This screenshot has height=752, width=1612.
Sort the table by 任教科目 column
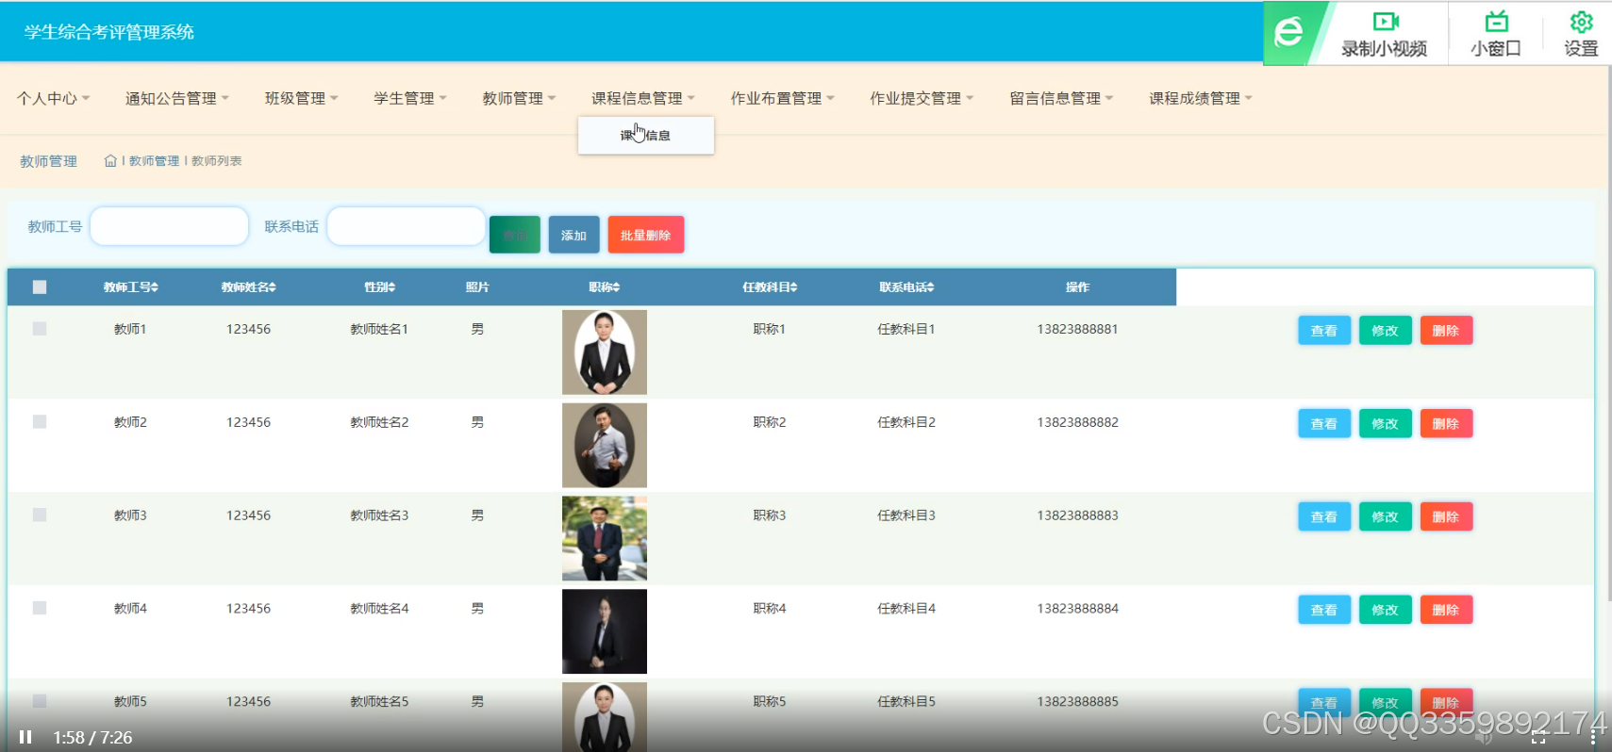(770, 287)
